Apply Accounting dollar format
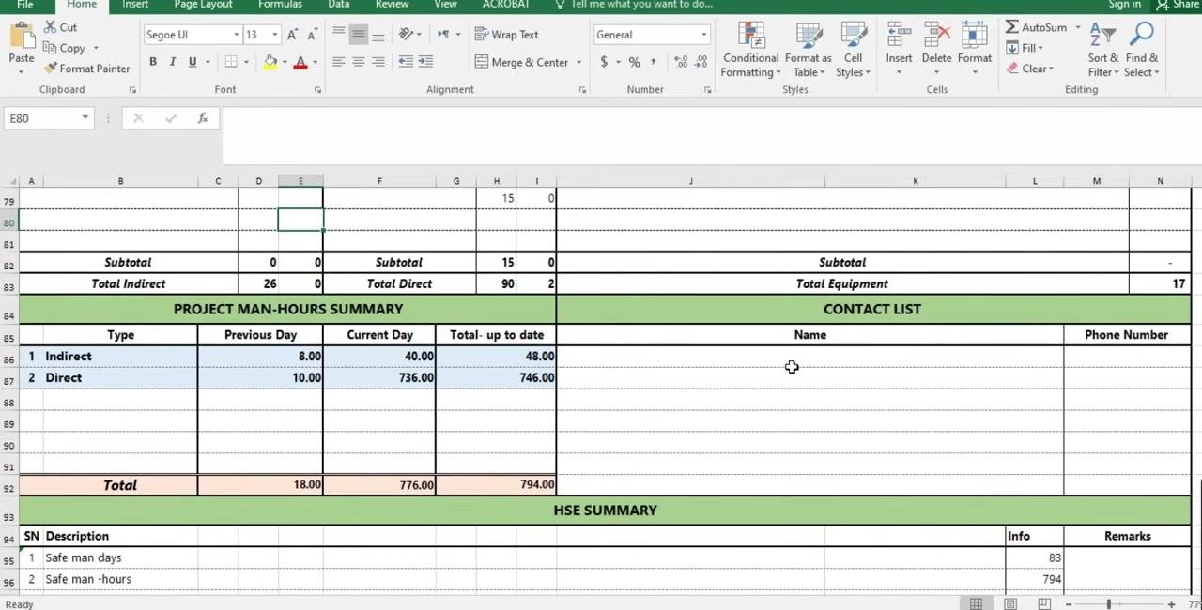 tap(604, 62)
